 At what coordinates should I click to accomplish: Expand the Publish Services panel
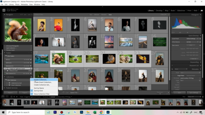click(x=4, y=88)
